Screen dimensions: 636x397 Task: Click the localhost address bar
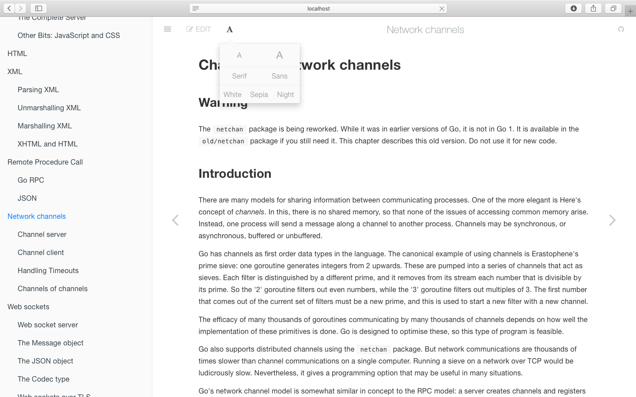click(x=318, y=8)
